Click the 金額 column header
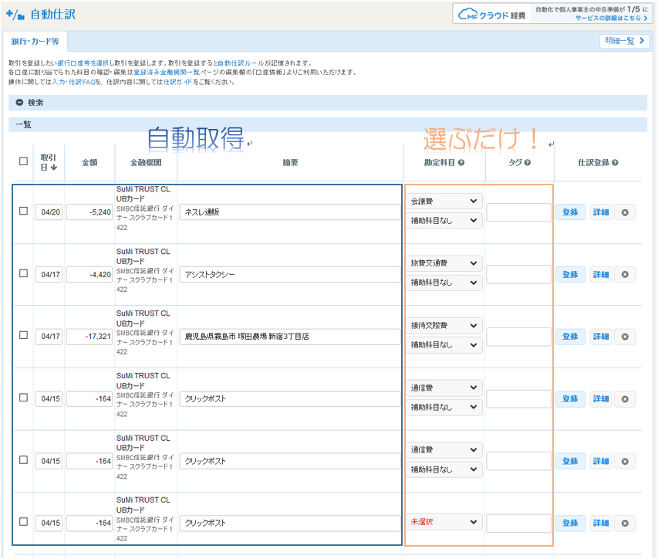 tap(89, 163)
